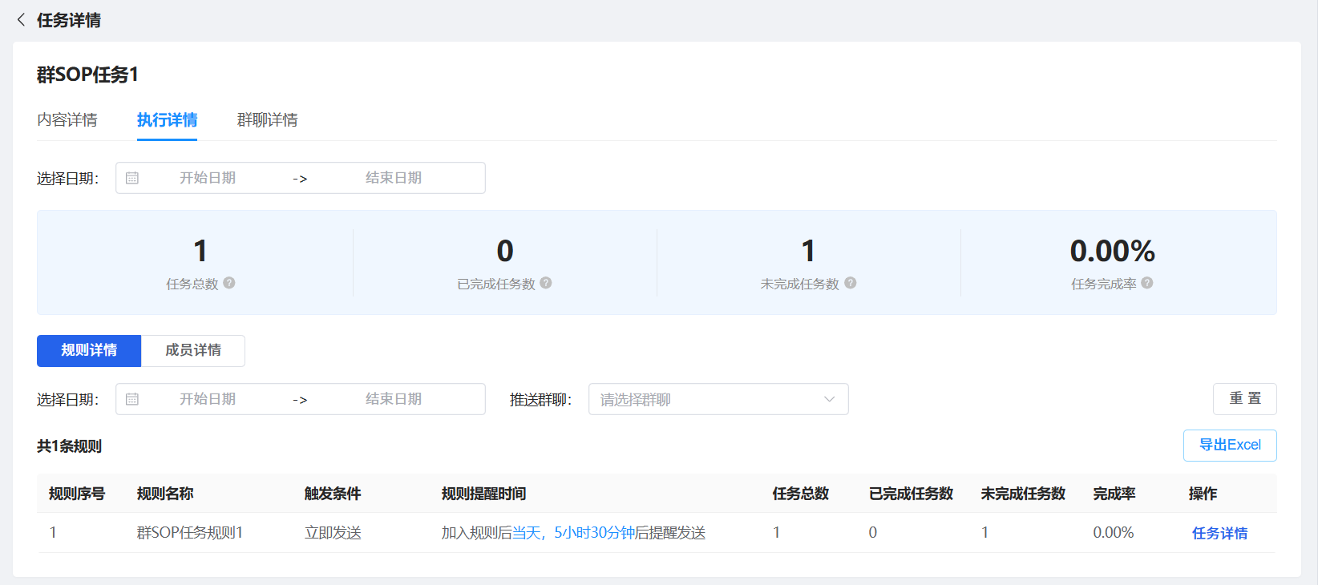Expand the 推送群聊 dropdown arrow
1318x585 pixels.
point(830,399)
